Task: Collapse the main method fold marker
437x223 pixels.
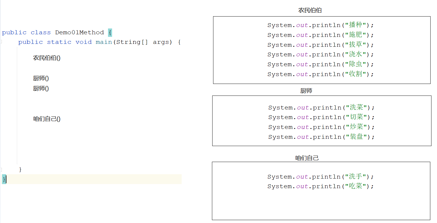Action: coord(1,42)
